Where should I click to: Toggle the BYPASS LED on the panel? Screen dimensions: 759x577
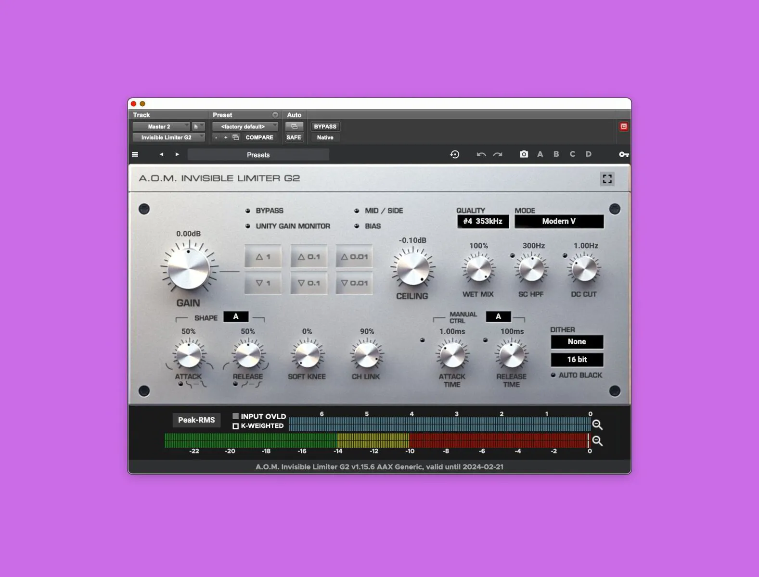pos(248,211)
